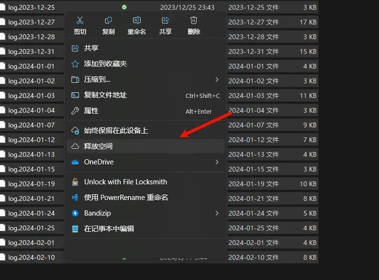Choose 在记事本中编辑 entry
This screenshot has width=379, height=280.
tap(145, 229)
